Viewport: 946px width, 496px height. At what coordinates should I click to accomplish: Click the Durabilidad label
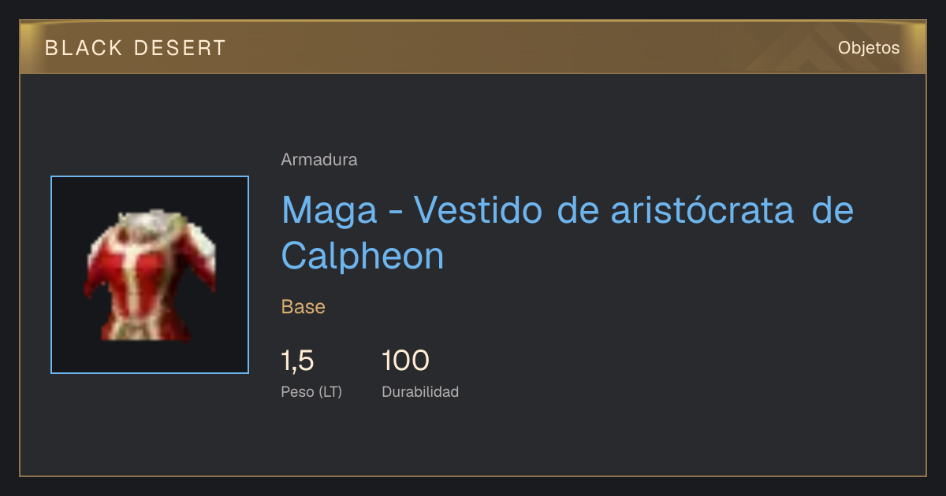point(420,391)
